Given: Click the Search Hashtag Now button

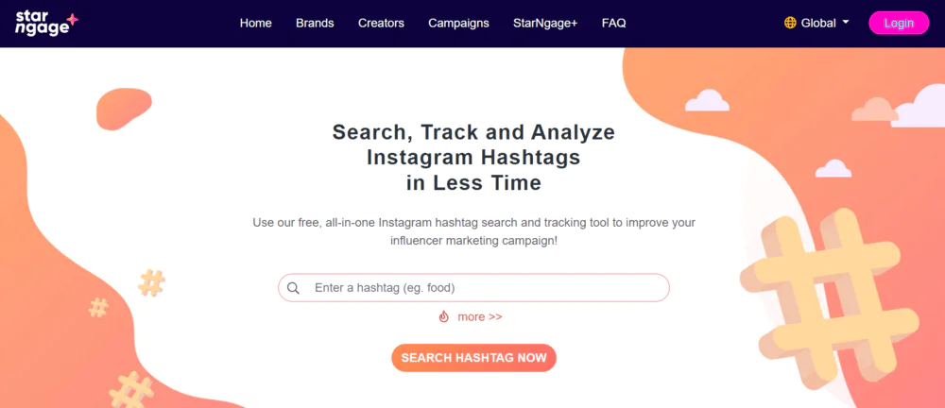Looking at the screenshot, I should 473,358.
